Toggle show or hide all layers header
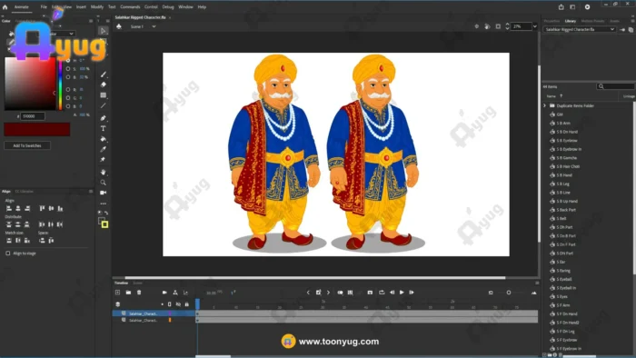Viewport: 636px width, 358px height. [178, 304]
